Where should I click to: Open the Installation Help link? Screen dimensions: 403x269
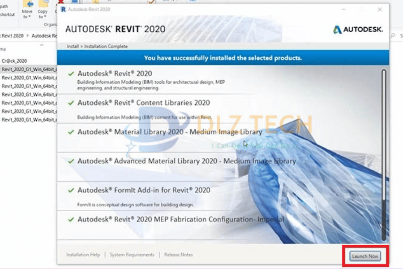click(83, 255)
